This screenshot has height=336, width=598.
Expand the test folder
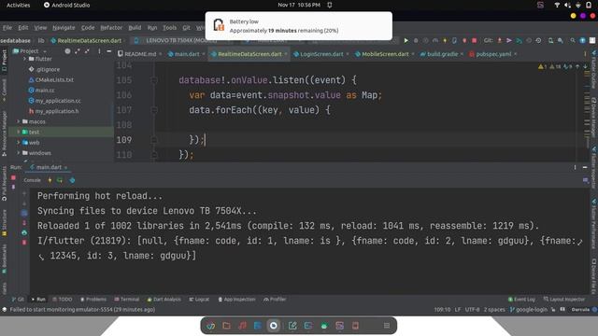18,132
